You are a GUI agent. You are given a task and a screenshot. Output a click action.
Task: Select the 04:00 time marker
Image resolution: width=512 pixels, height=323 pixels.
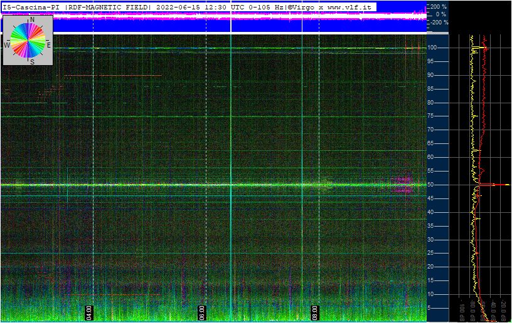click(89, 312)
